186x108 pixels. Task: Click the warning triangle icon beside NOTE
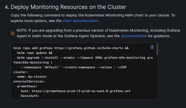click(13, 33)
